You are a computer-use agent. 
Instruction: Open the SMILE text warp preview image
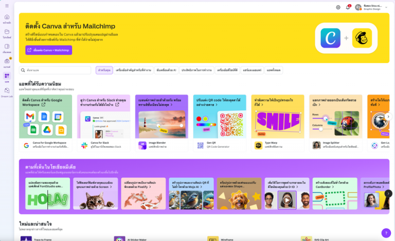click(x=278, y=122)
